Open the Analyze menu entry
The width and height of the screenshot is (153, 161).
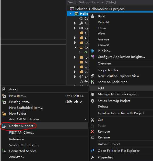(x=103, y=39)
